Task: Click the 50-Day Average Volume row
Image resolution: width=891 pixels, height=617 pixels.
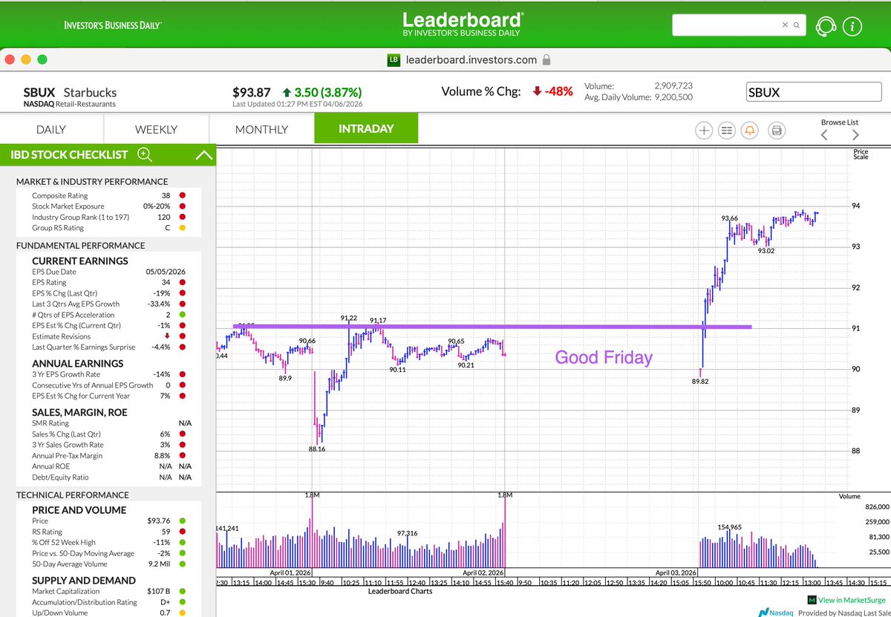Action: (108, 564)
